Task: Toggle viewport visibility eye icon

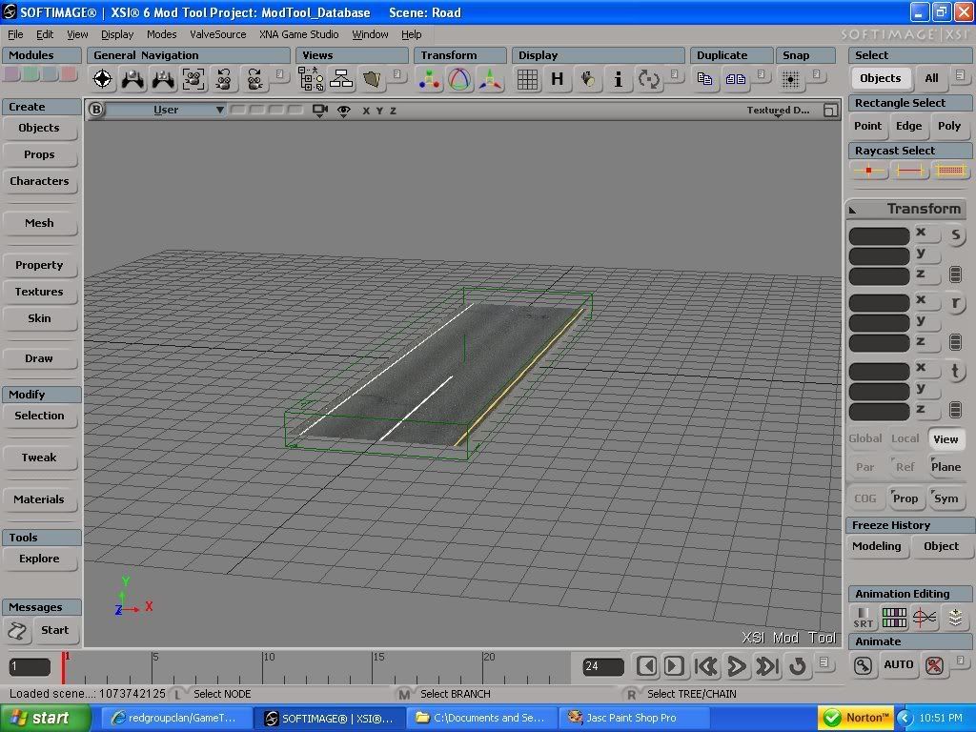Action: (343, 111)
